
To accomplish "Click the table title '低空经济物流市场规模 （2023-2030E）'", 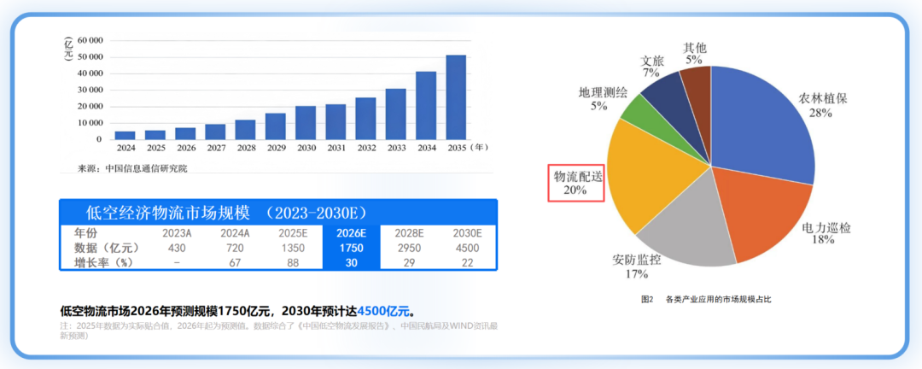I will tap(226, 212).
